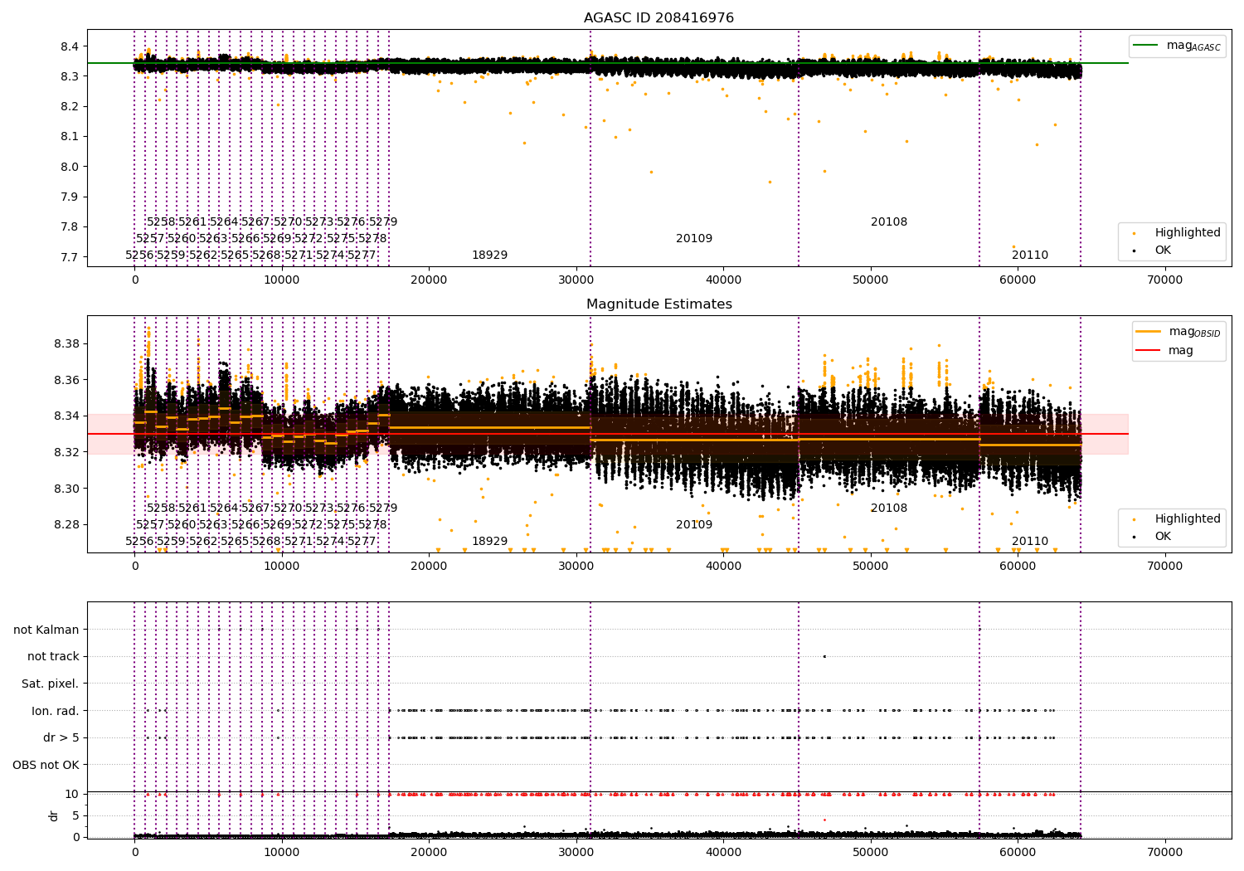Image resolution: width=1244 pixels, height=871 pixels.
Task: Click the '5' tick on the dr axis
Action: pos(76,815)
